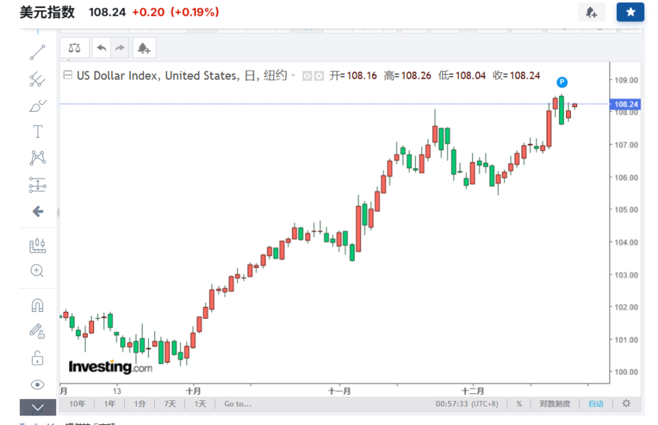Toggle 自动 auto scale

pyautogui.click(x=596, y=404)
